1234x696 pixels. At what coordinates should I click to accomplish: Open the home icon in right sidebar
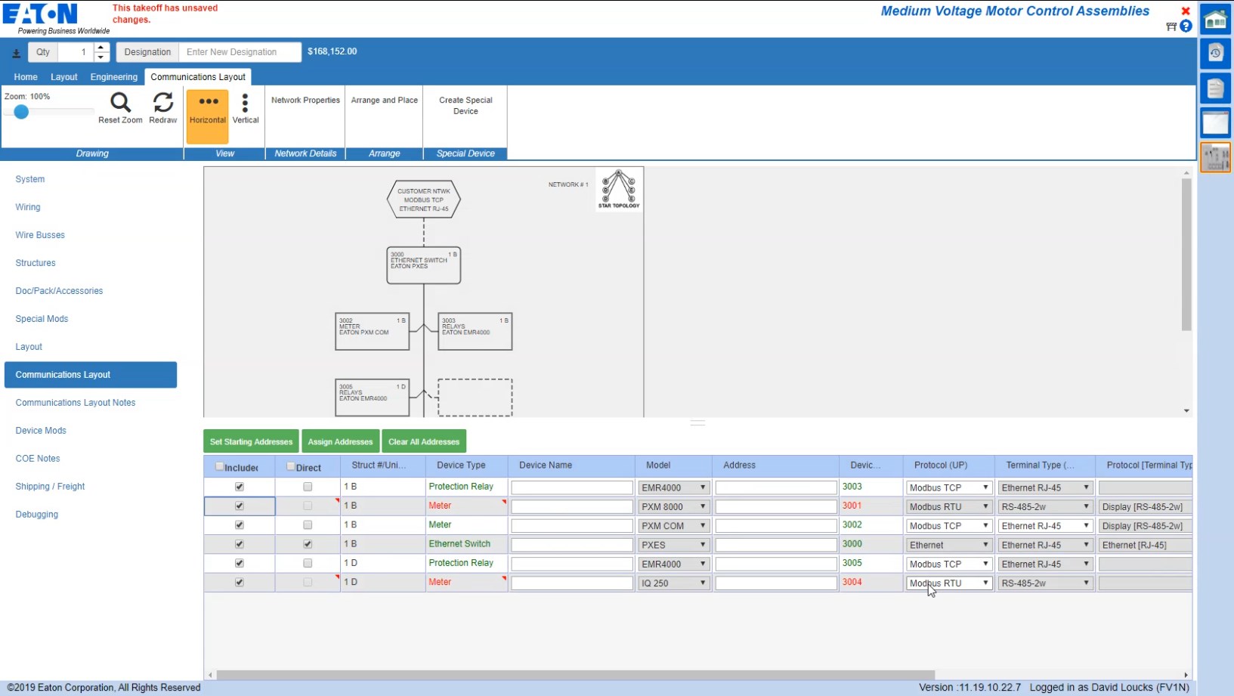click(1215, 19)
